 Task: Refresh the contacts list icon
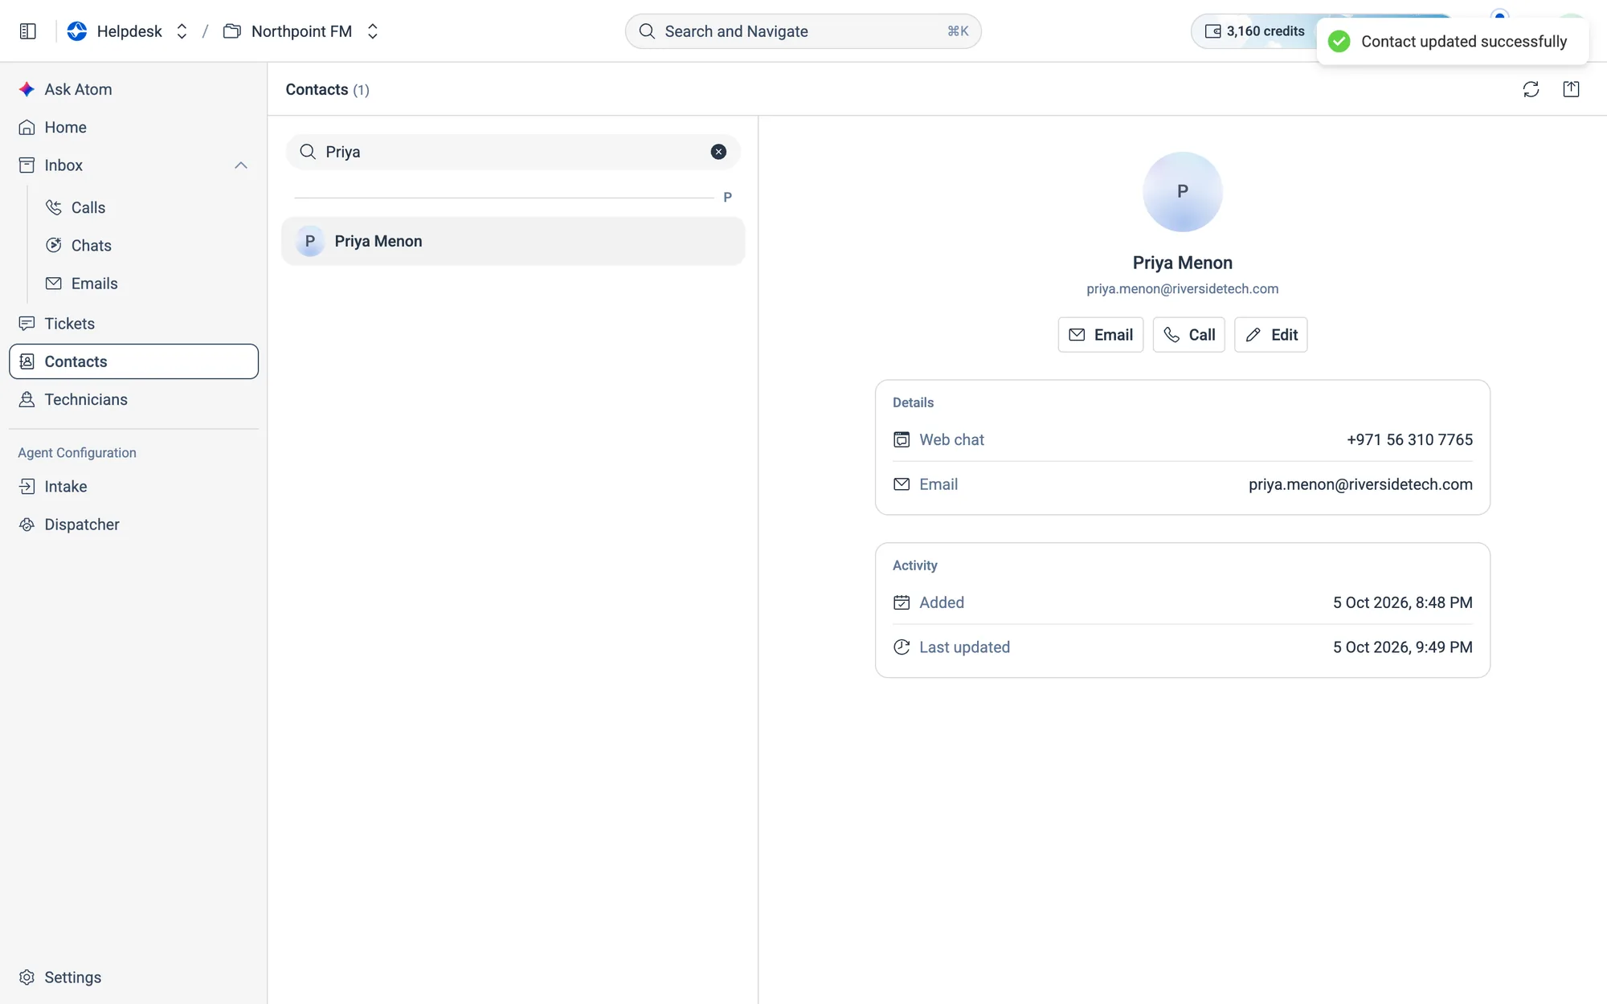point(1531,89)
